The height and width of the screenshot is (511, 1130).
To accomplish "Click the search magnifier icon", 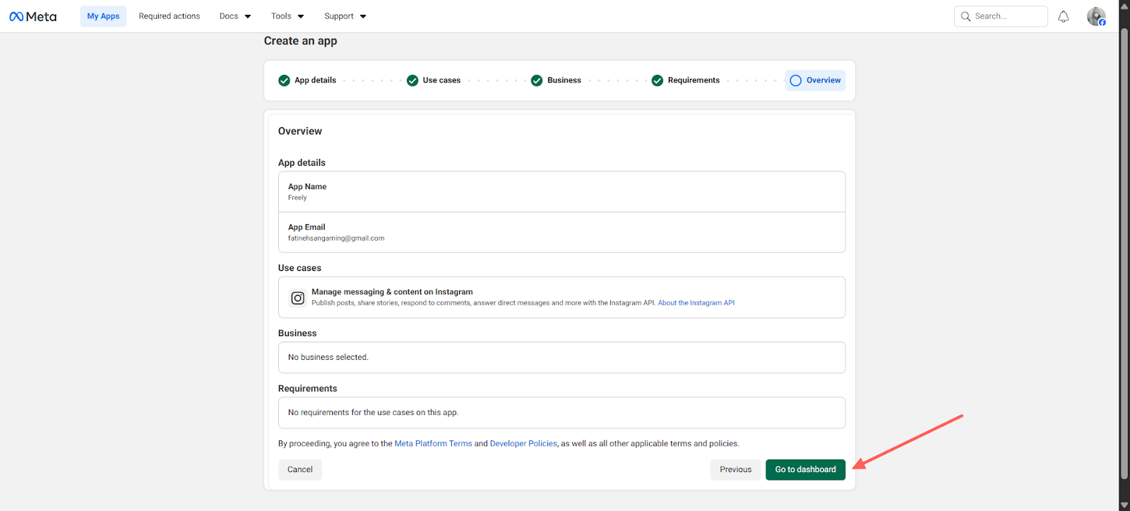I will [965, 16].
